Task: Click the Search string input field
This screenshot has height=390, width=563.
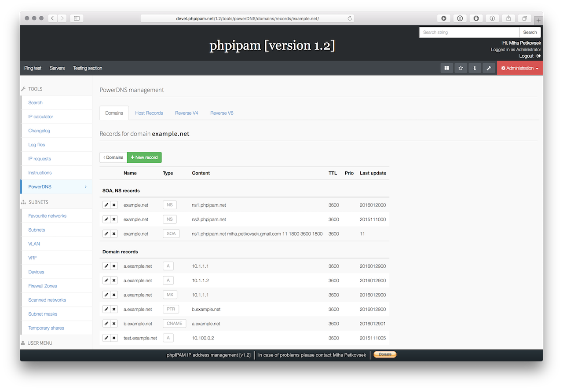Action: coord(469,32)
